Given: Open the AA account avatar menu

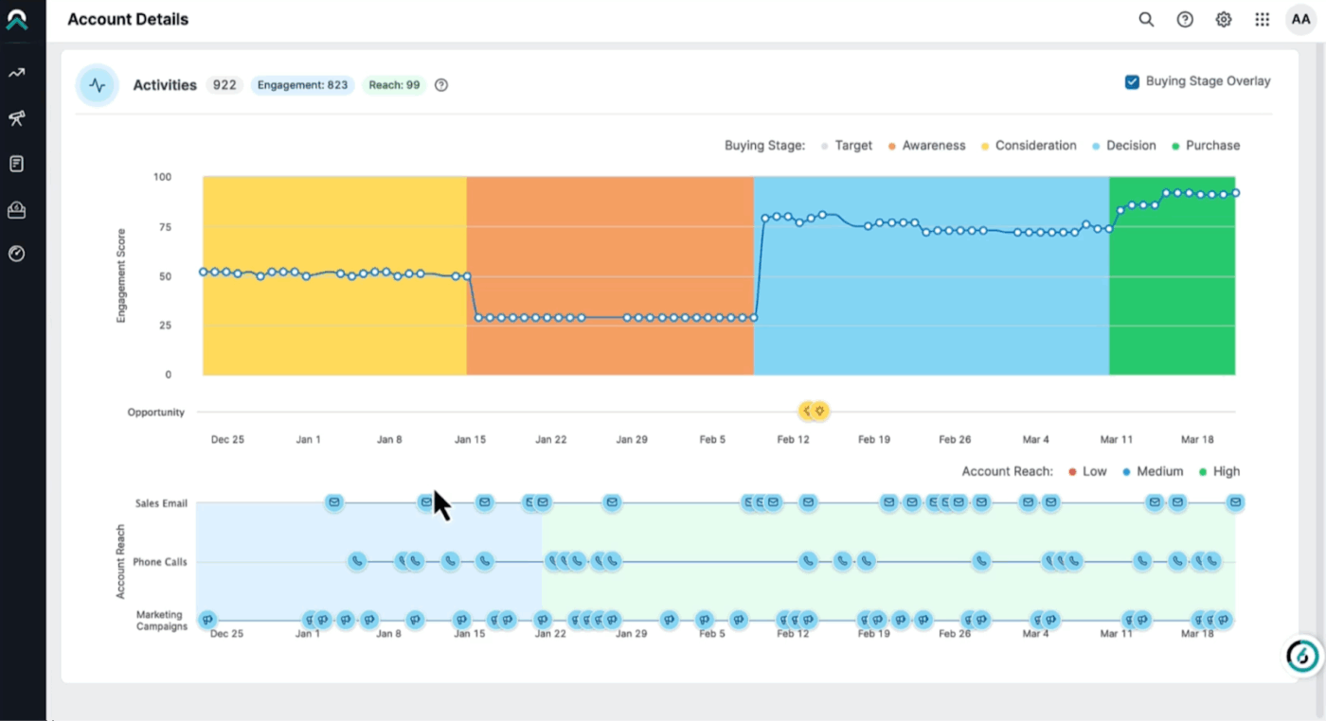Looking at the screenshot, I should tap(1300, 19).
